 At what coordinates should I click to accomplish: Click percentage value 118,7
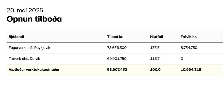click(x=155, y=59)
